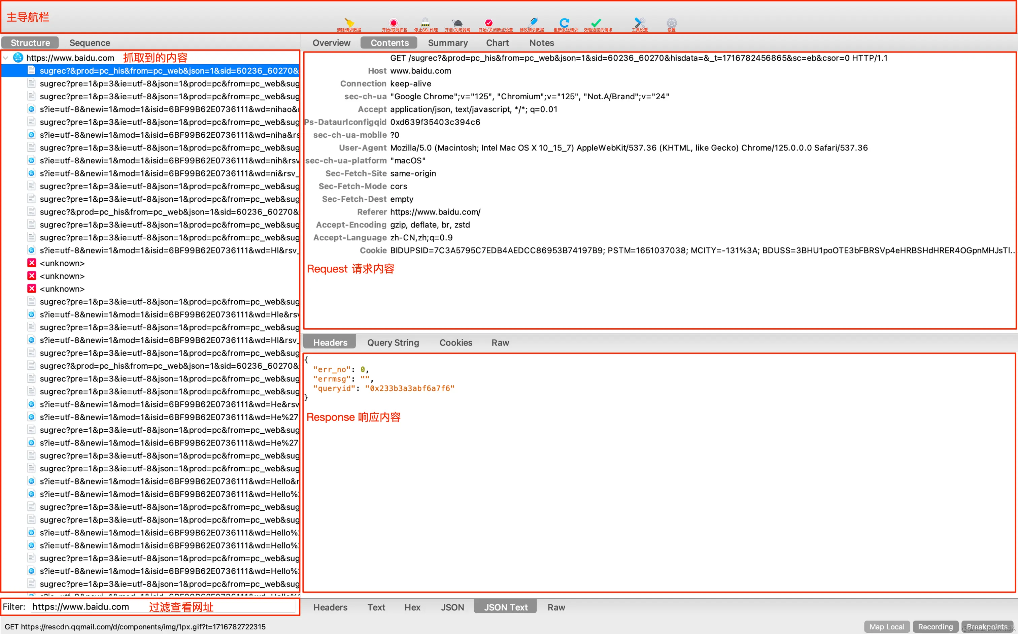Toggle the red hexagon breakpoints icon
The image size is (1018, 634).
(488, 23)
